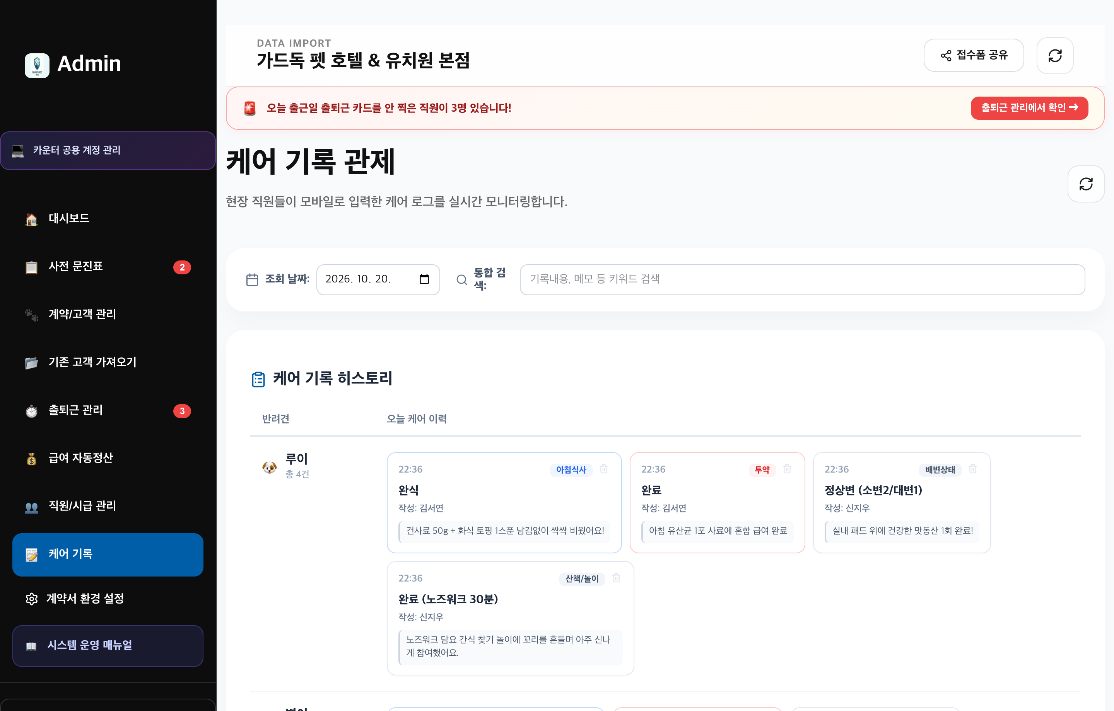Viewport: 1114px width, 711px height.
Task: Click 출퇴근 관리에서 확인 alert button
Action: pyautogui.click(x=1029, y=108)
